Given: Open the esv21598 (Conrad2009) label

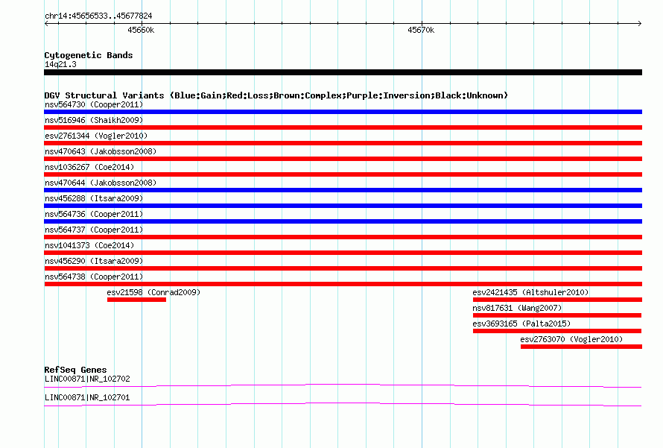Looking at the screenshot, I should tap(153, 292).
